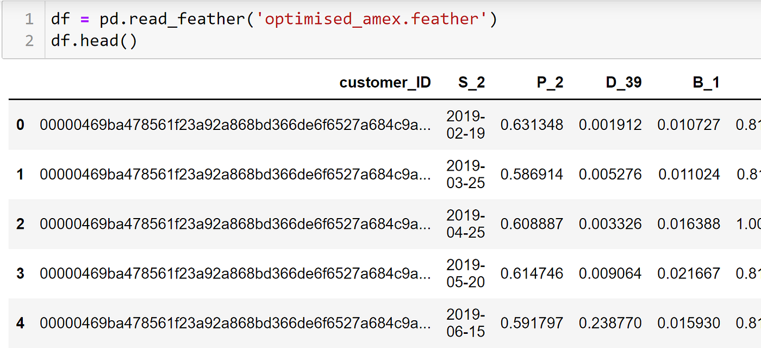Image resolution: width=761 pixels, height=348 pixels.
Task: Click the P_2 value 0.631348
Action: coord(532,125)
